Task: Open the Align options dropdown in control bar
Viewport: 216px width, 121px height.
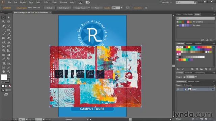Action: click(x=128, y=8)
